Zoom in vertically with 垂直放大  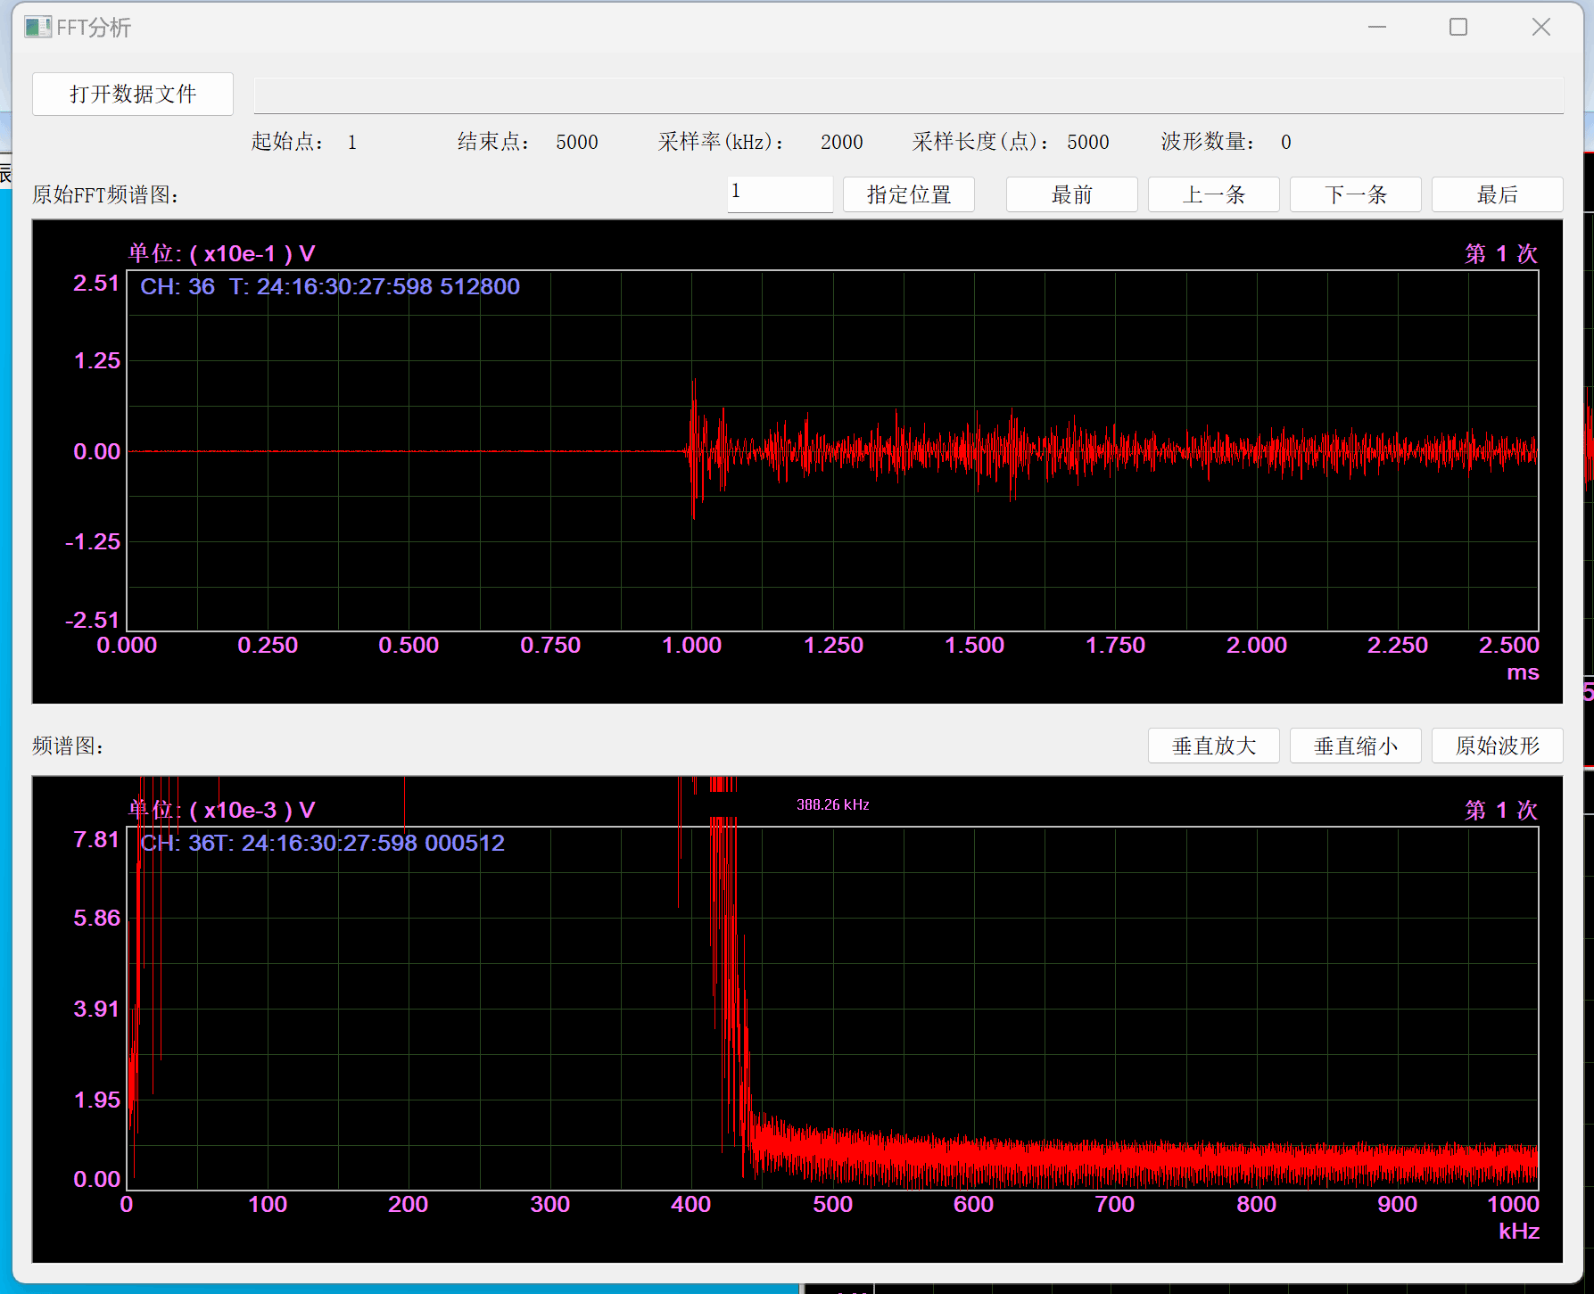[1213, 746]
